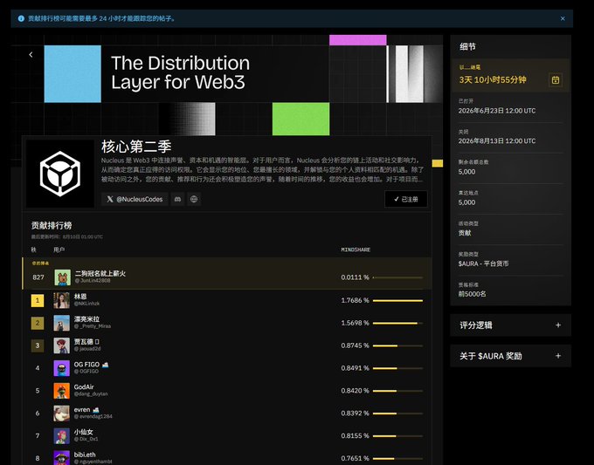Click the Nucleus cube logo thumbnail
Viewport: 594px width, 465px height.
[x=60, y=174]
